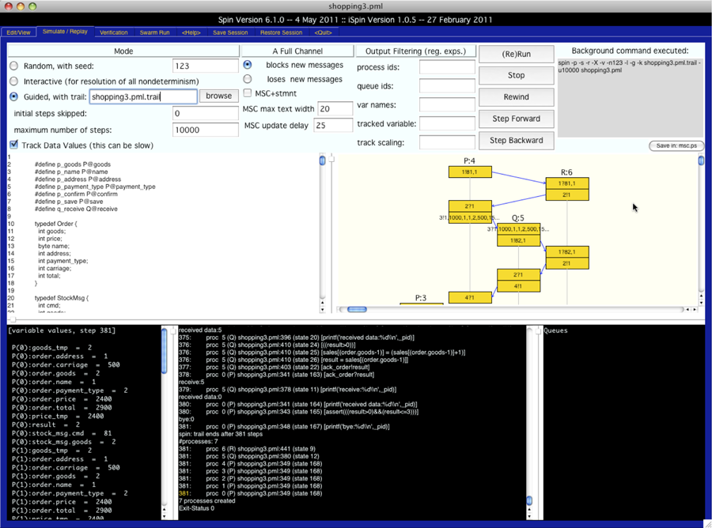
Task: Click the variable values pane's scrollbar thumb
Action: (x=165, y=351)
